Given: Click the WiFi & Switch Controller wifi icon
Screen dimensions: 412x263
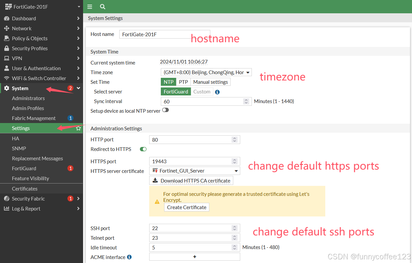Looking at the screenshot, I should pos(7,78).
